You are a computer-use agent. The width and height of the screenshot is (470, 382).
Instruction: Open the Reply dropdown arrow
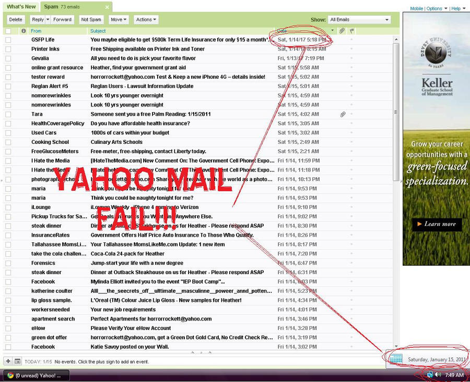coord(48,19)
